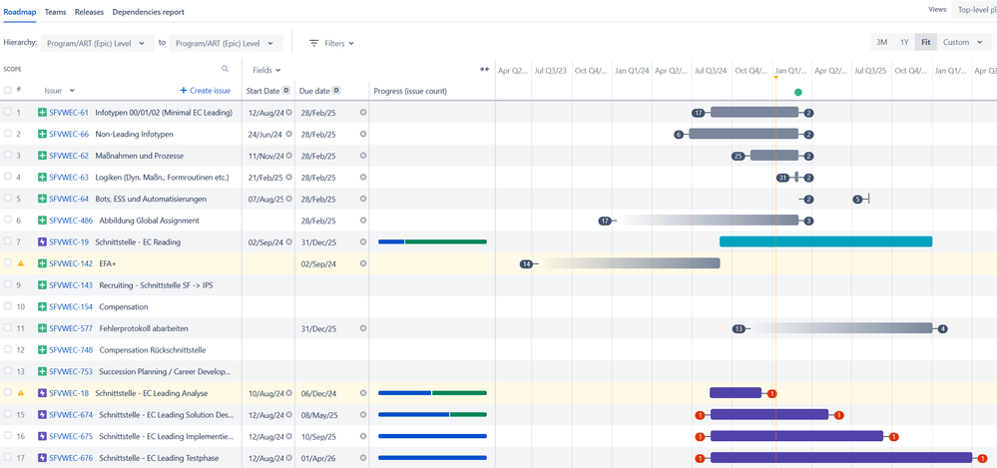Open the 'to' Hierarchy level dropdown
997x468 pixels.
tap(227, 43)
